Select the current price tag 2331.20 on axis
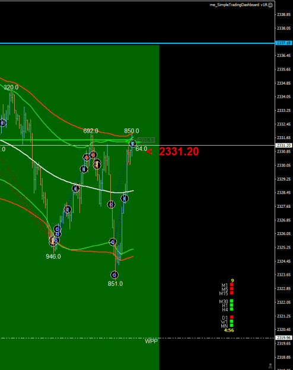Viewport: 293px width, 370px height. click(x=284, y=146)
